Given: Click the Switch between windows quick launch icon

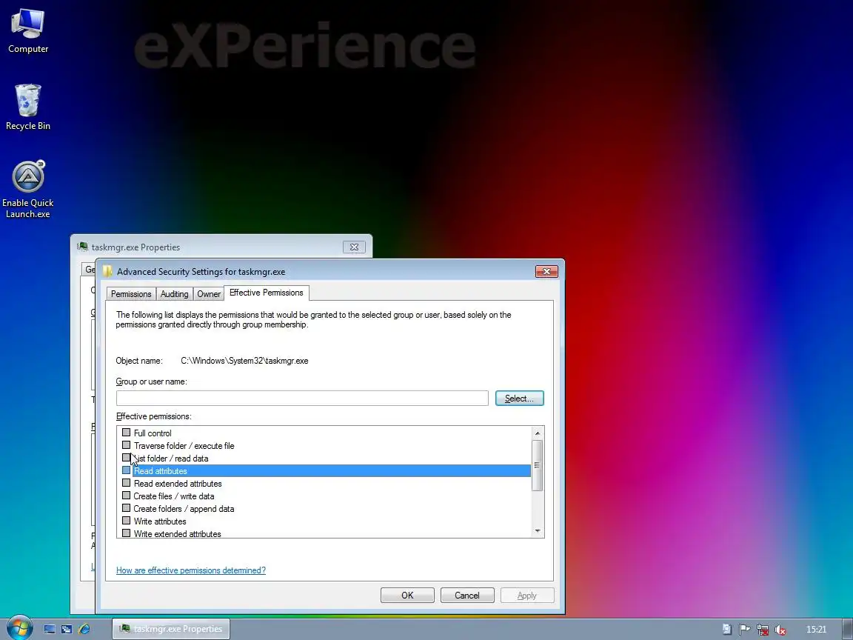Looking at the screenshot, I should [67, 629].
